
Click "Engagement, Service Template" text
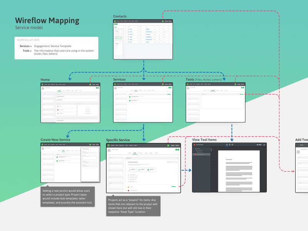(x=53, y=46)
